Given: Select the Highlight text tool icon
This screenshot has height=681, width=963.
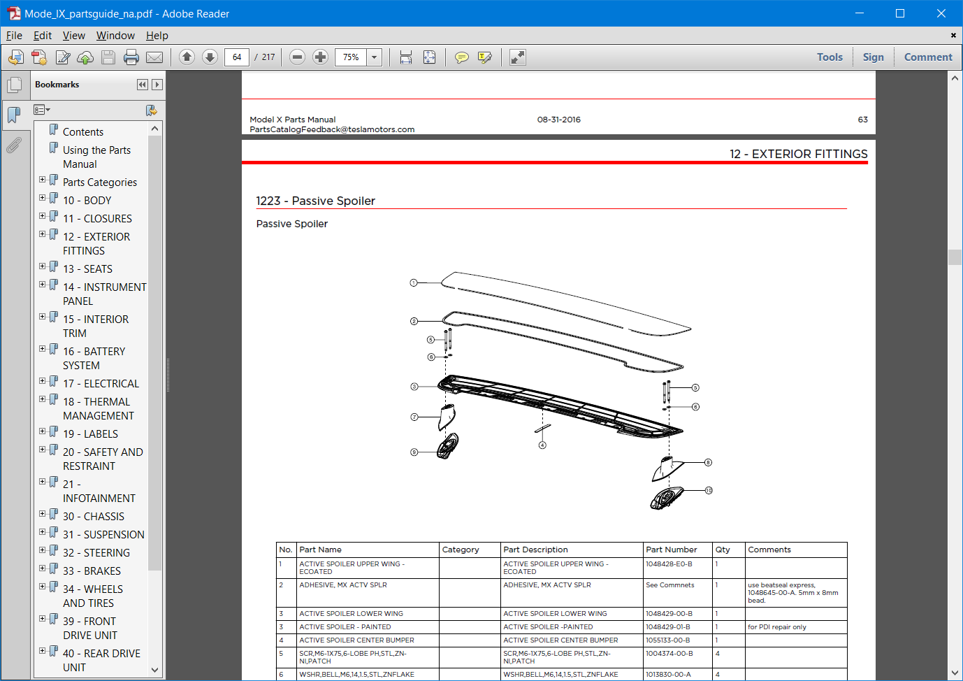Looking at the screenshot, I should 485,57.
